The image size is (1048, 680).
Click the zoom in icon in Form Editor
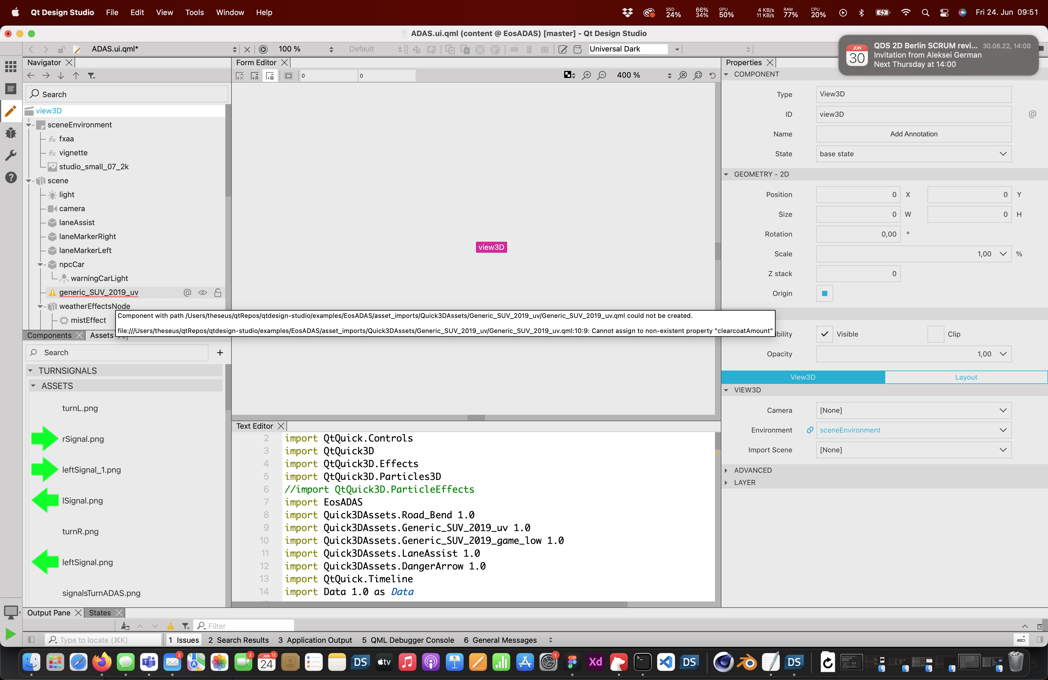point(587,75)
